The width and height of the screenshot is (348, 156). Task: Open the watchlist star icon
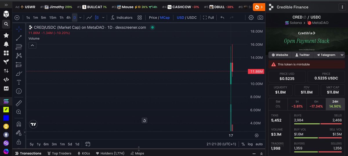[x=6, y=35]
